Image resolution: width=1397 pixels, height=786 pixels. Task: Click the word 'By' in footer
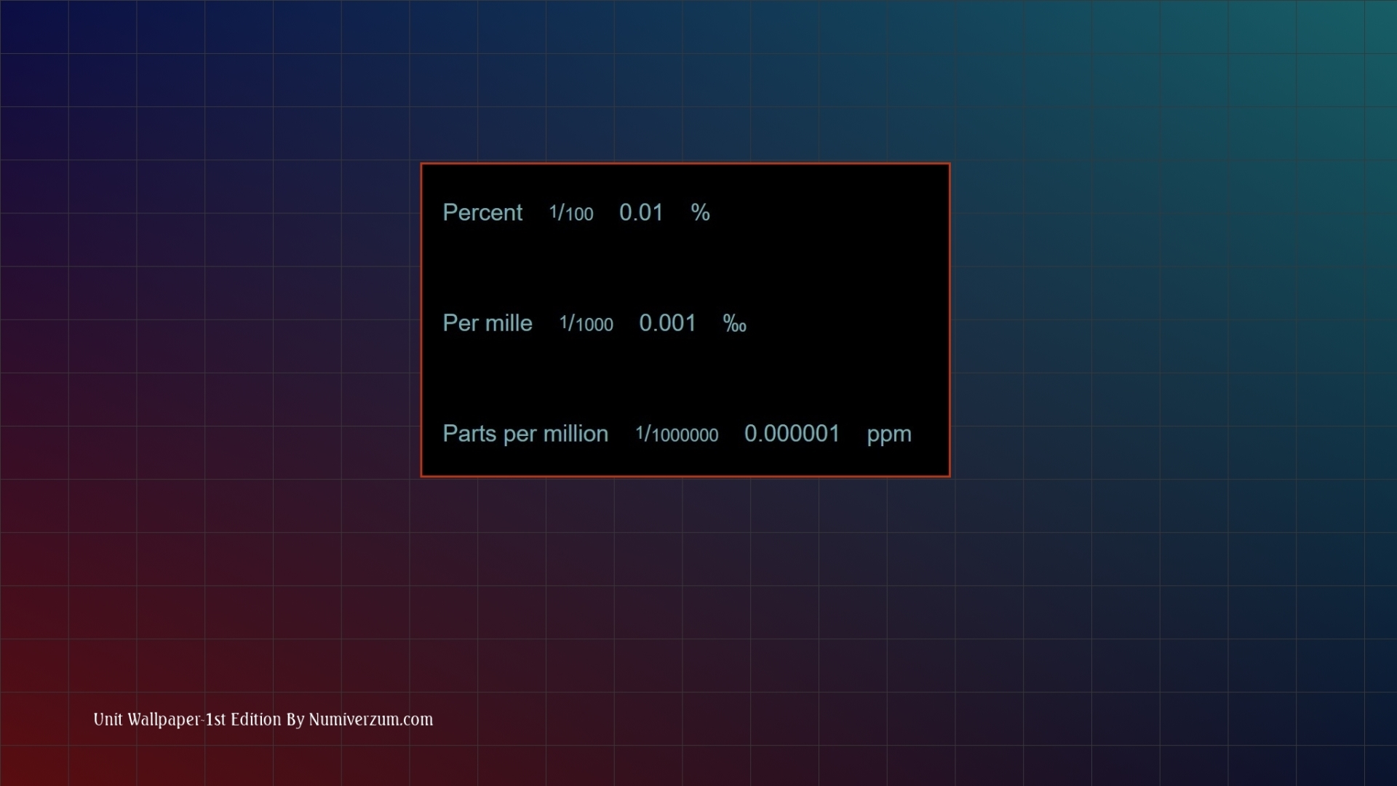coord(295,720)
